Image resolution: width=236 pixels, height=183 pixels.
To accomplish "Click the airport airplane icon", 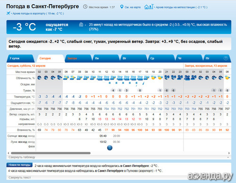I will 8,13.
